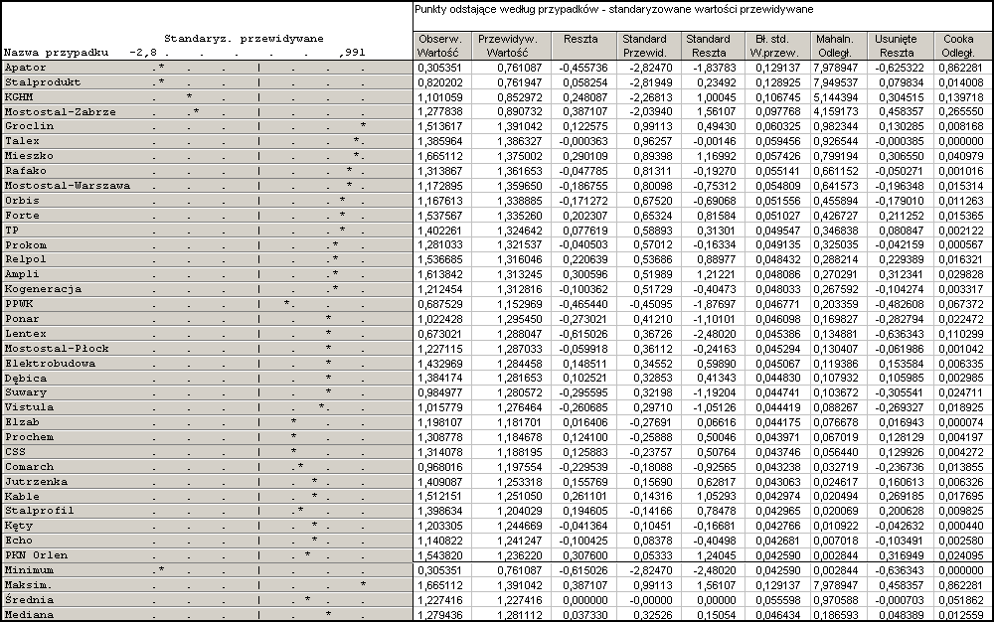Select the Apator case row name
The height and width of the screenshot is (622, 994).
pyautogui.click(x=26, y=68)
